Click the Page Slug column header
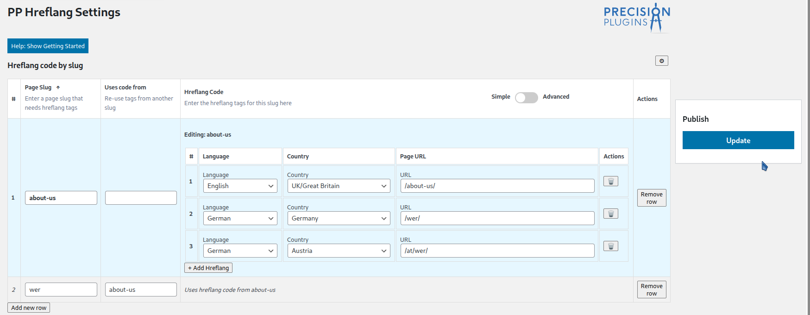 pyautogui.click(x=38, y=88)
